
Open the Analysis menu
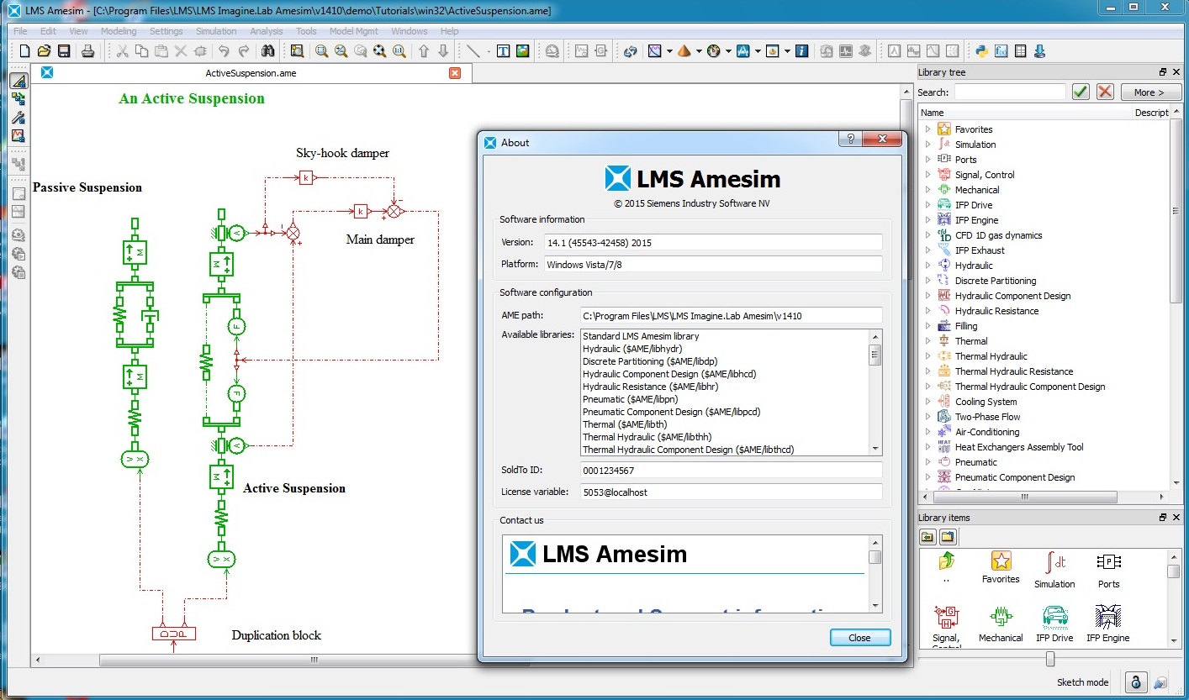[267, 31]
